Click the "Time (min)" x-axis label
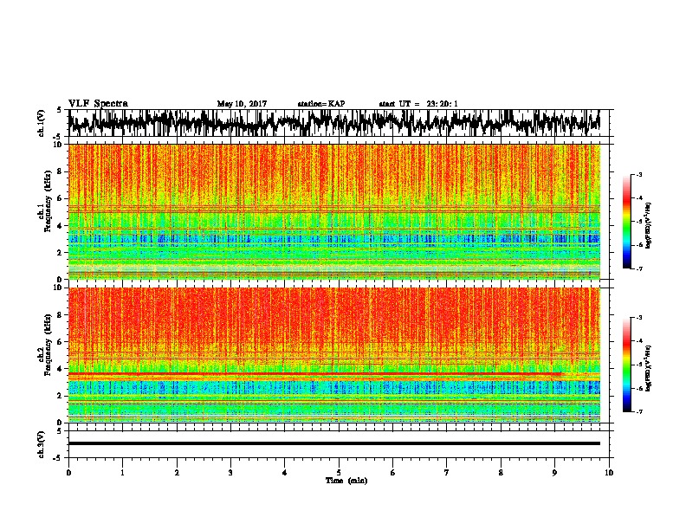 pos(346,481)
